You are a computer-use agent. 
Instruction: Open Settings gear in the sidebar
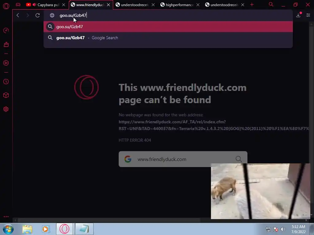coord(6,109)
